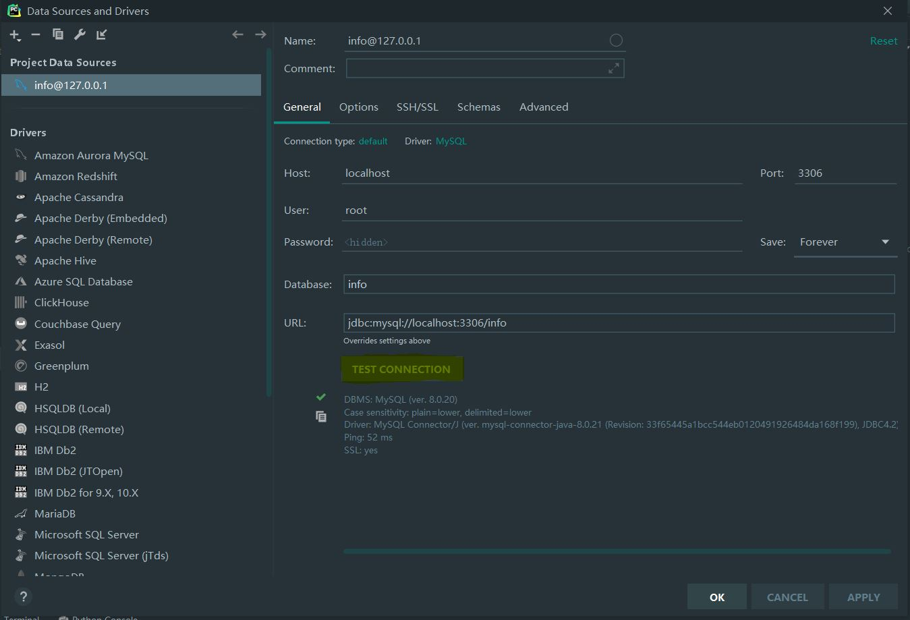Viewport: 910px width, 620px height.
Task: Navigate back with the left arrow icon
Action: [x=237, y=34]
